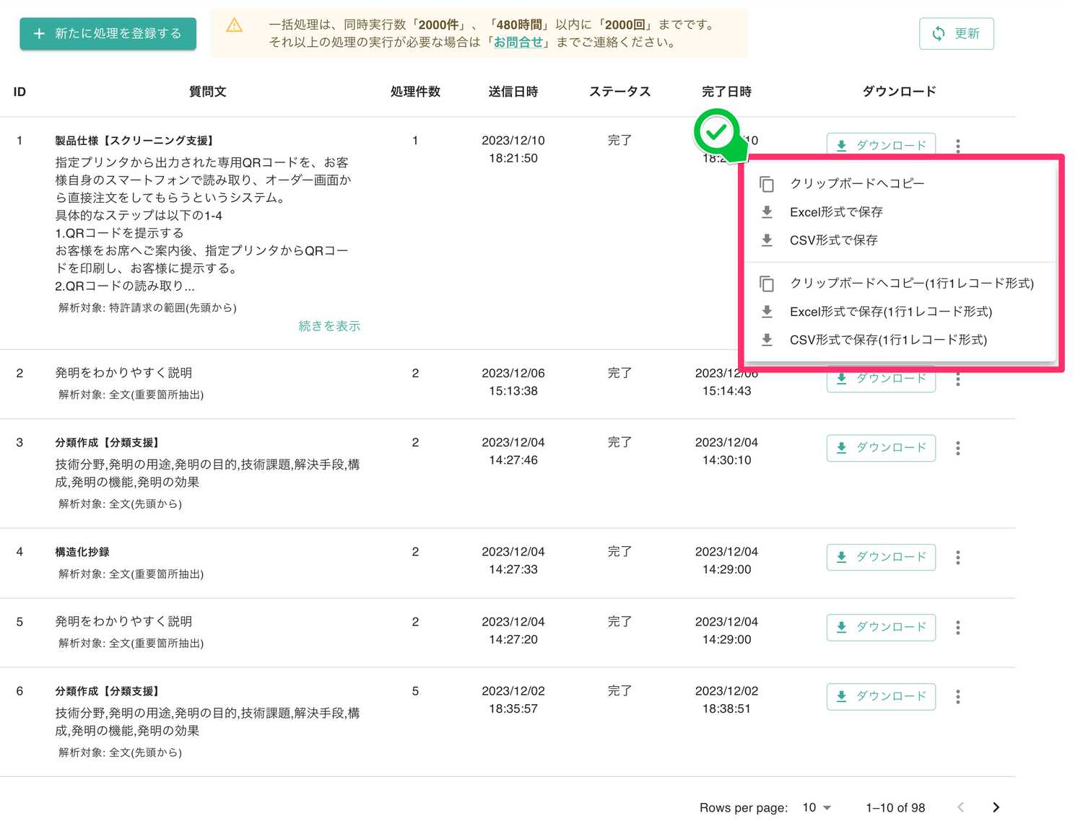Select Excel形式で保存 menu item
The height and width of the screenshot is (826, 1083).
tap(900, 212)
